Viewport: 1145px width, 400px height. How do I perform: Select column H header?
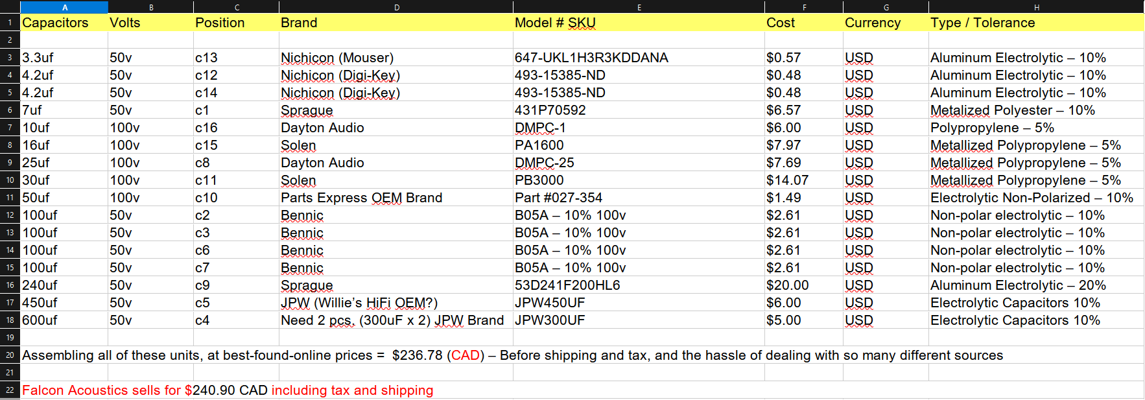click(1036, 7)
